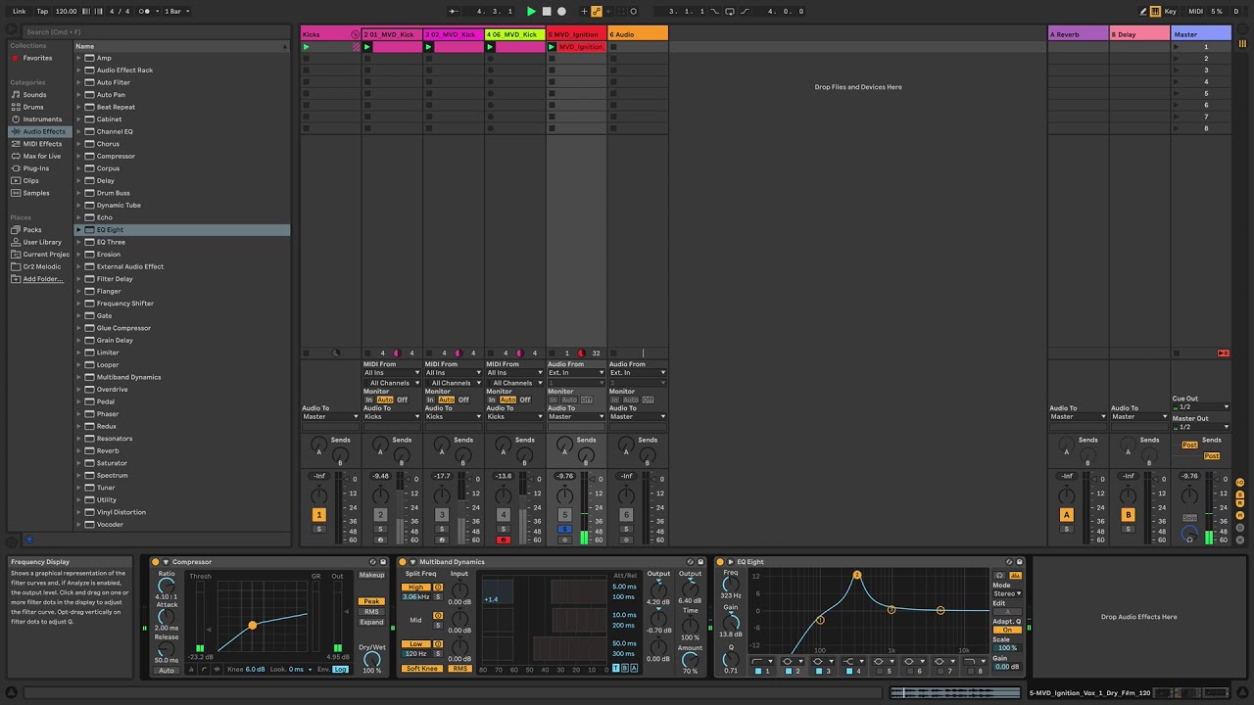Screen dimensions: 1254x705
Task: Toggle the EQ Eight spectrum analyzer button
Action: pos(1015,576)
